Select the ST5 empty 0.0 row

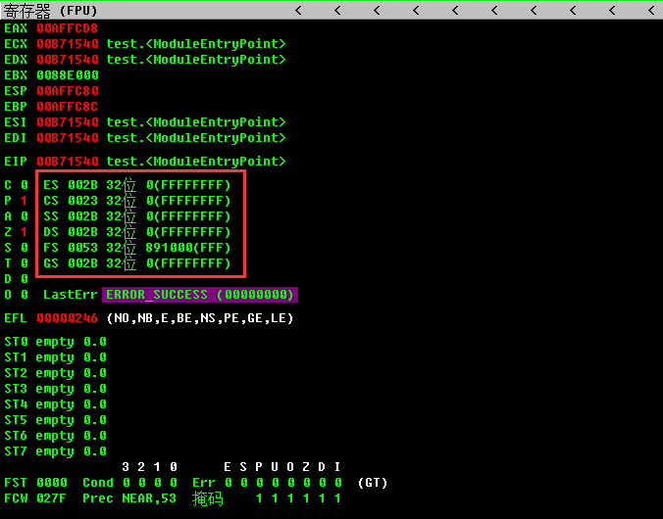tap(55, 420)
